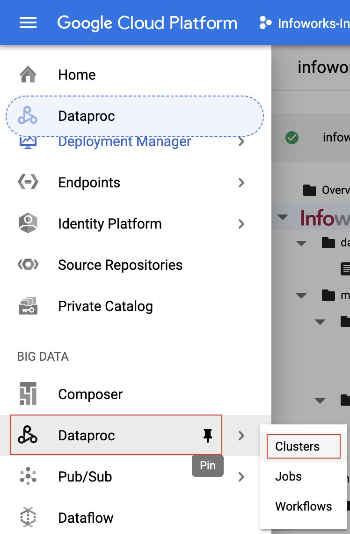The width and height of the screenshot is (350, 534).
Task: Click the Dataflow icon
Action: pyautogui.click(x=28, y=517)
